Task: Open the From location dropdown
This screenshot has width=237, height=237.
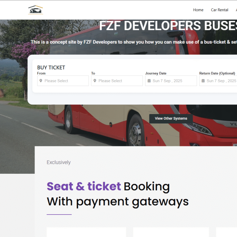Action: click(x=63, y=81)
